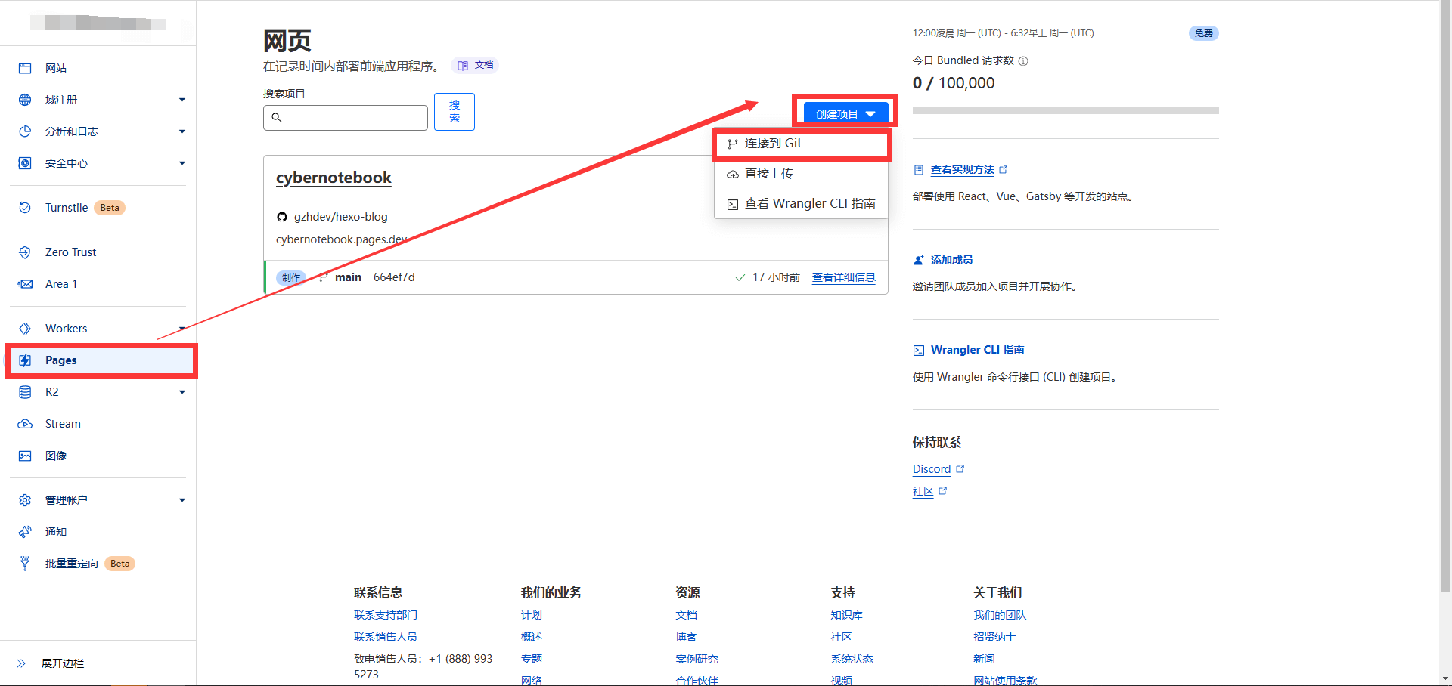Choose 直接上传 from the menu
1452x686 pixels.
pos(801,174)
